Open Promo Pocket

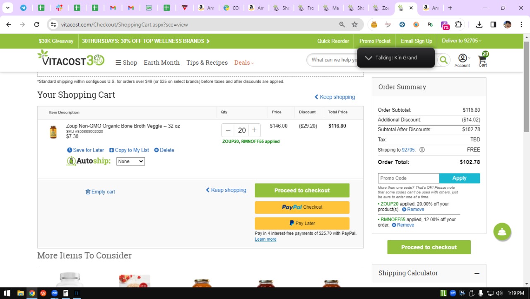(x=375, y=41)
